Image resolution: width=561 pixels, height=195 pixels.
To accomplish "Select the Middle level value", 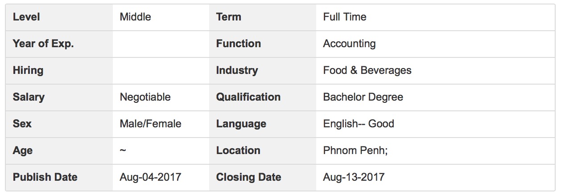I will click(136, 17).
